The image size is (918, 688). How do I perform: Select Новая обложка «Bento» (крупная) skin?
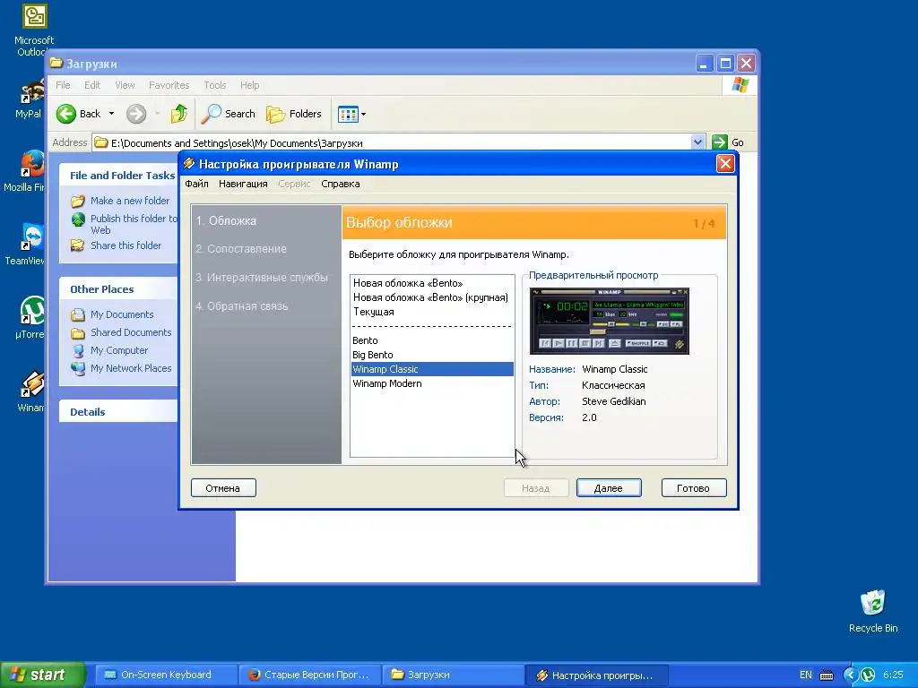[432, 297]
